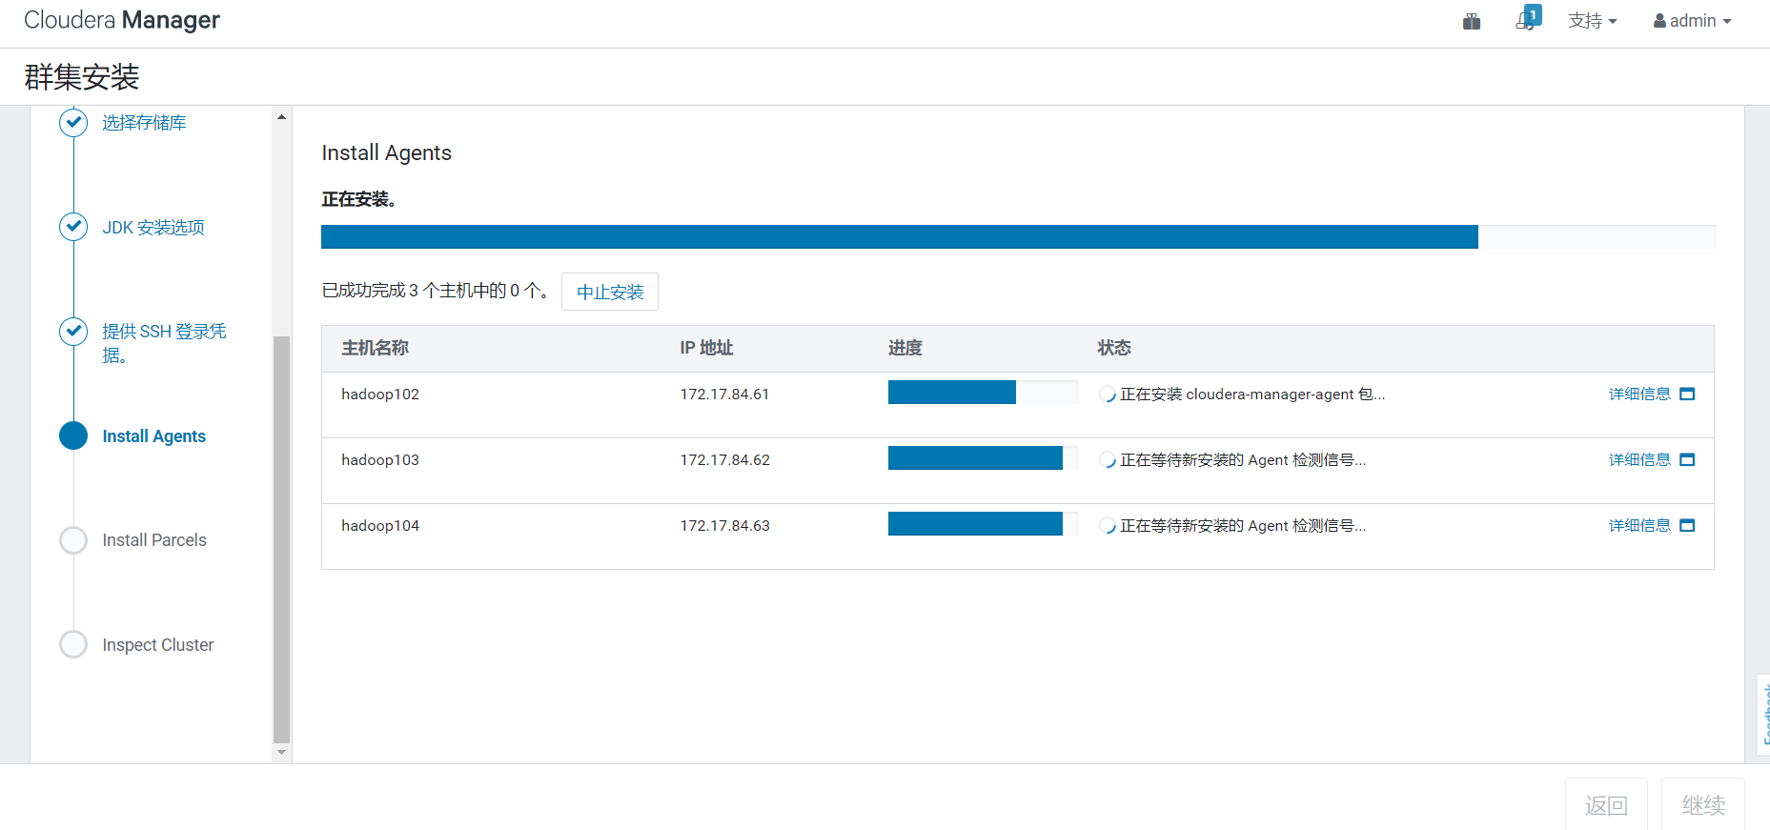The height and width of the screenshot is (830, 1770).
Task: Click the Install Agents section heading
Action: pyautogui.click(x=387, y=153)
